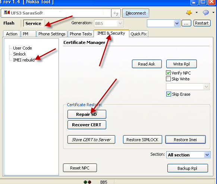The image size is (217, 184).
Task: Select User Code in the tree
Action: [22, 48]
